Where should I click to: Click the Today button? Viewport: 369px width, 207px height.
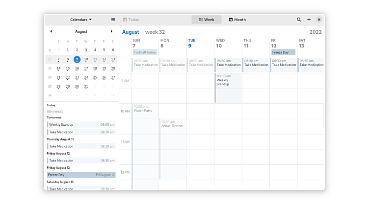pyautogui.click(x=131, y=20)
